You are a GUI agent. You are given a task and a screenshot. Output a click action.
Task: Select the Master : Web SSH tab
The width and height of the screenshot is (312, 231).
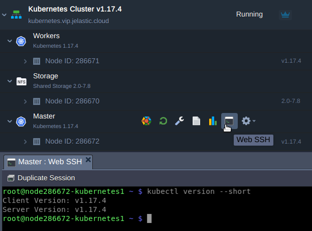point(48,162)
